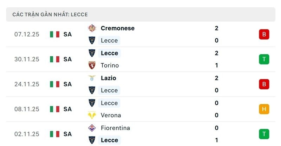The width and height of the screenshot is (281, 146).
Task: Click the Verona team name
Action: click(x=111, y=115)
